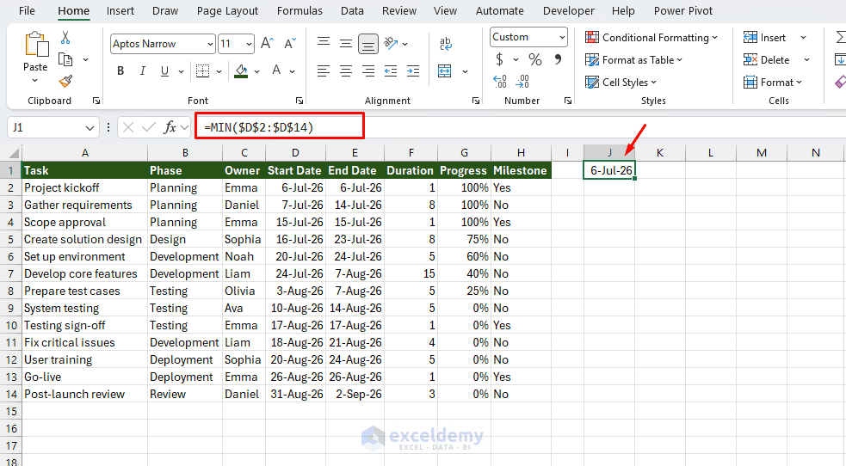Decrease font size with the smaller A
Viewport: 846px width, 466px height.
pyautogui.click(x=290, y=44)
